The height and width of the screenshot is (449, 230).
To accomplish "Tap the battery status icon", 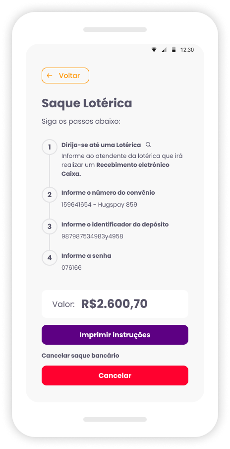I will pos(173,50).
